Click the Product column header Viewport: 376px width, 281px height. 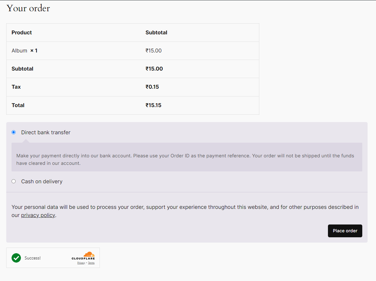[x=22, y=32]
